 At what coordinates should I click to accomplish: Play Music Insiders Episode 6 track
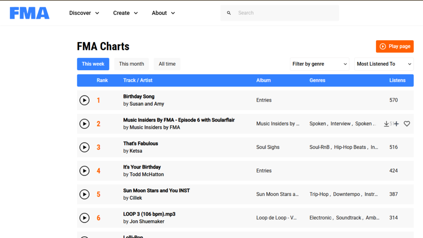pyautogui.click(x=84, y=124)
